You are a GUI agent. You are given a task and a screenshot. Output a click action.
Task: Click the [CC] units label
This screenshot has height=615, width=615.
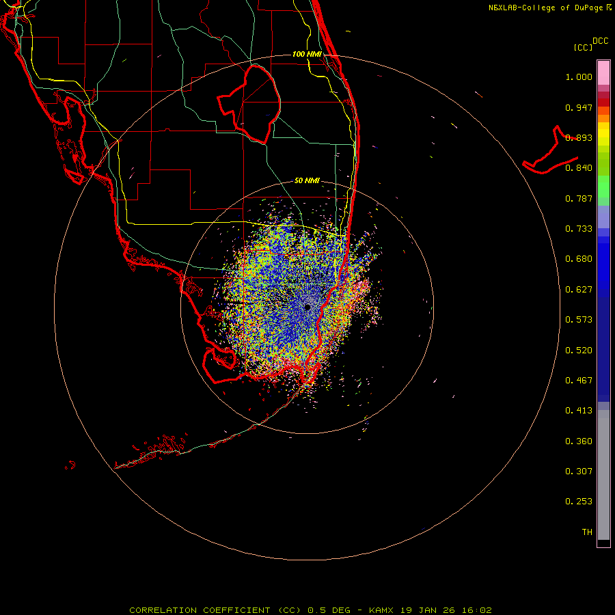coord(583,47)
